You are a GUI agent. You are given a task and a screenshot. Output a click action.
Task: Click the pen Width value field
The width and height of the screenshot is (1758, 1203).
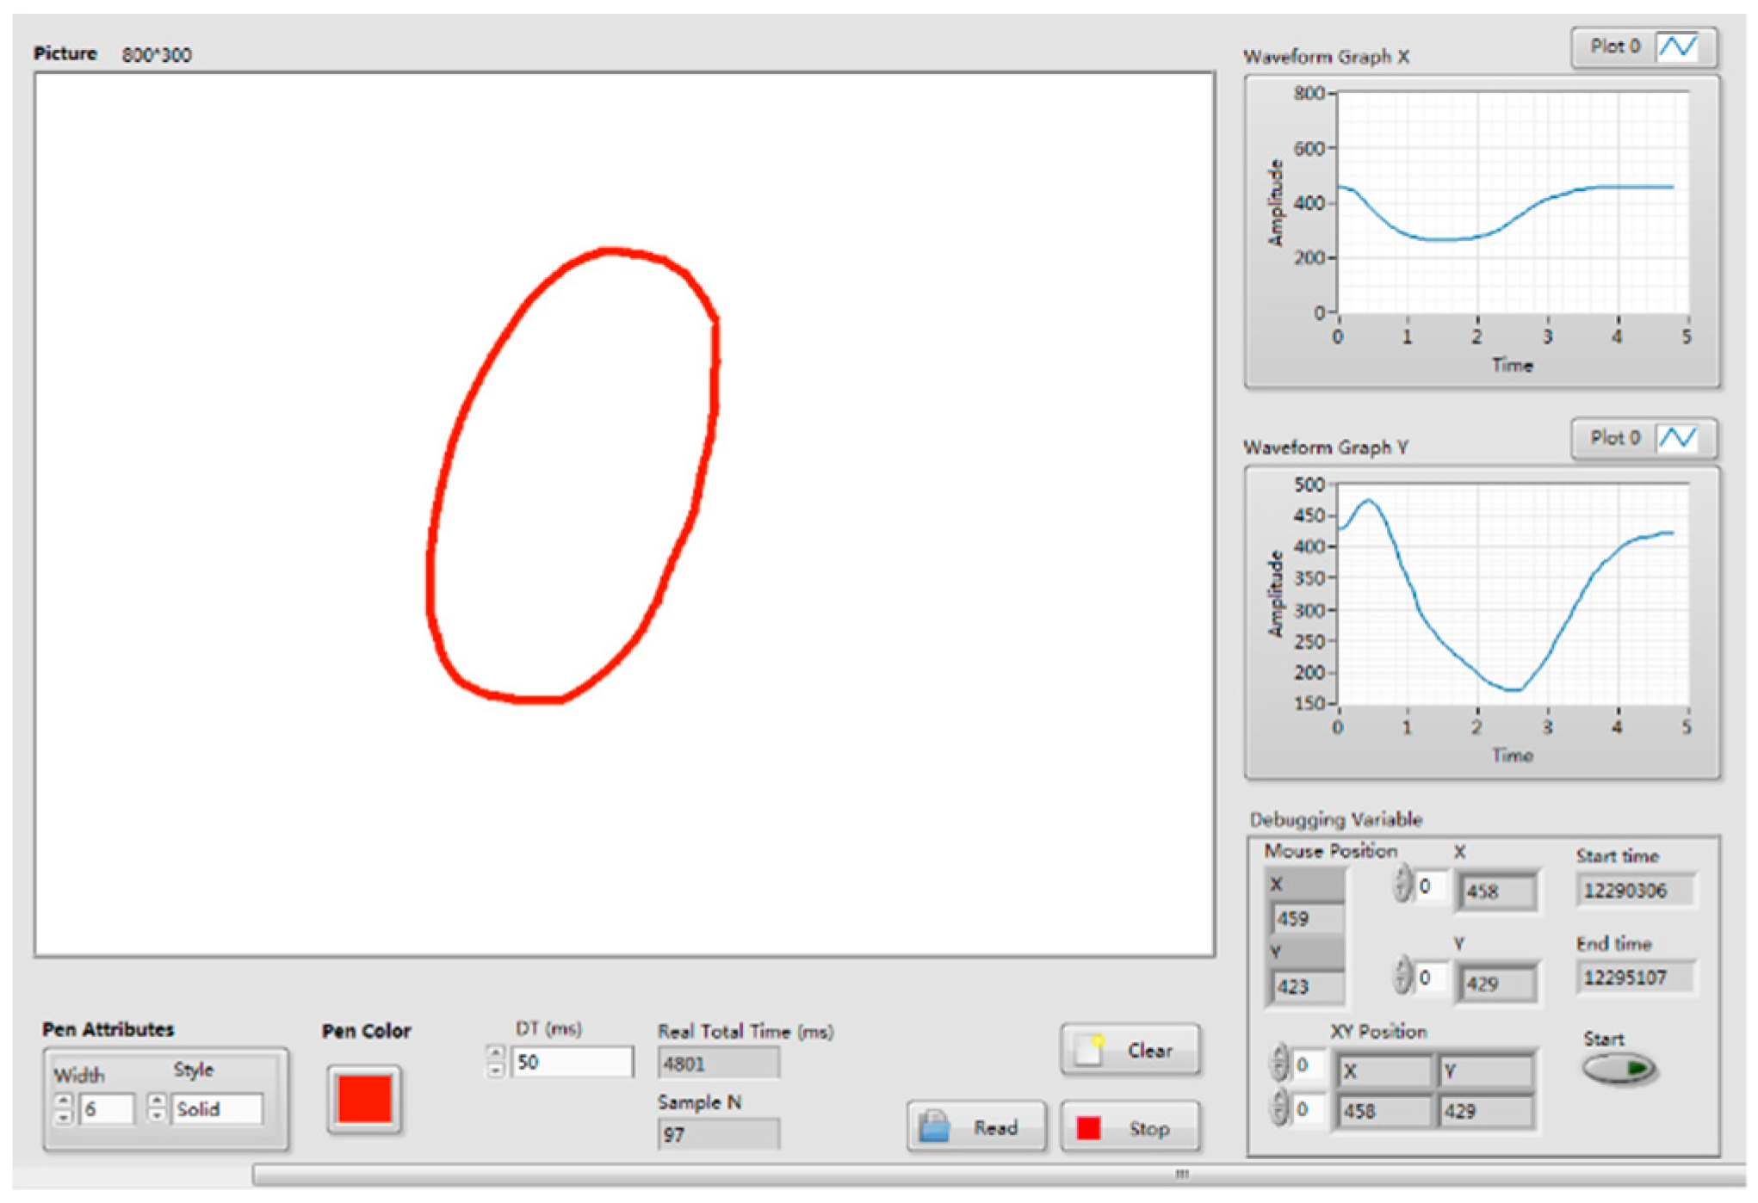click(x=106, y=1108)
